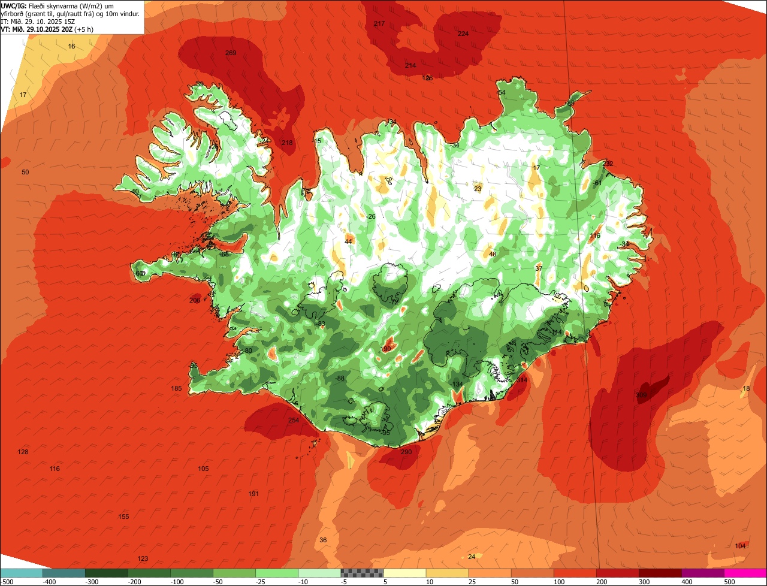Click the map value '89' on the northeast peninsula
This screenshot has width=767, height=586.
[x=570, y=103]
